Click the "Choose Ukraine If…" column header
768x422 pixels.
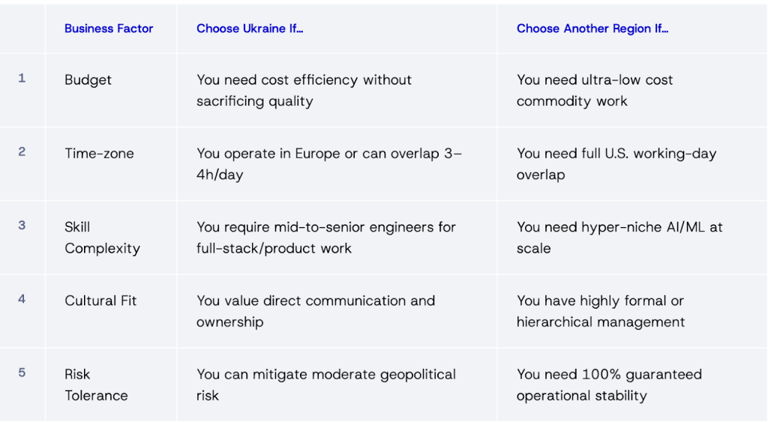point(250,28)
